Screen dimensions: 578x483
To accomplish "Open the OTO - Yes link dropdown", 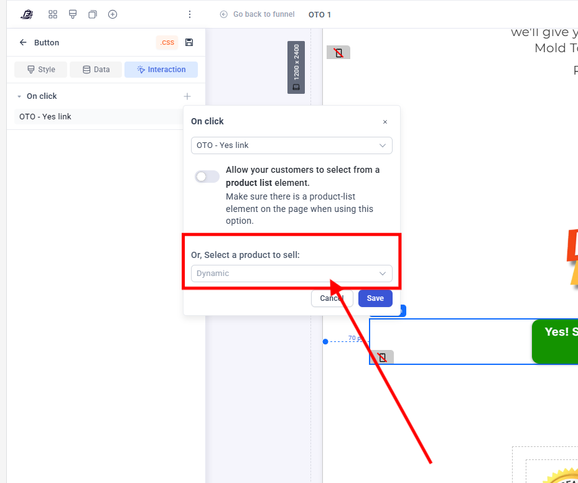I will point(291,145).
